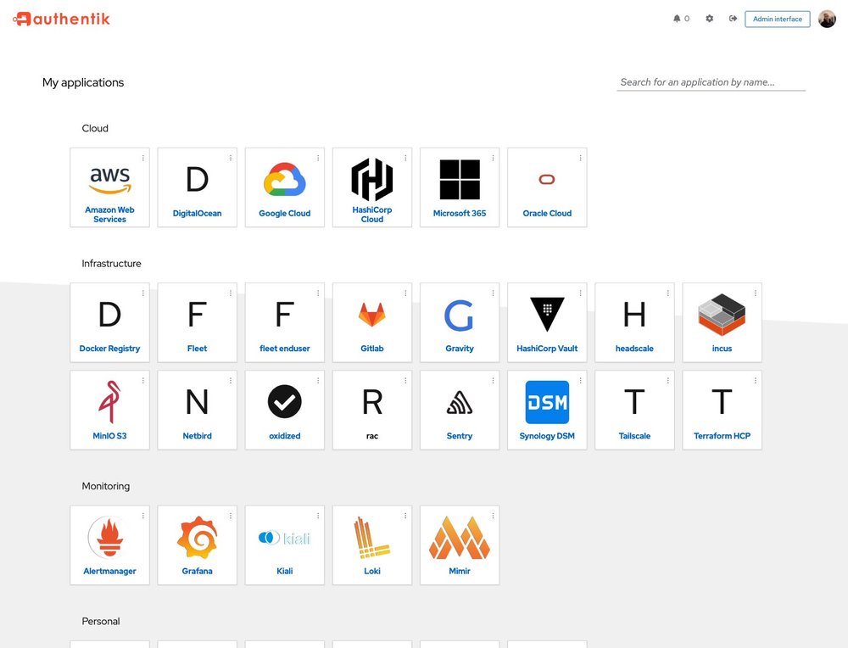Click the headscale H placeholder icon
Image resolution: width=848 pixels, height=648 pixels.
pos(634,315)
